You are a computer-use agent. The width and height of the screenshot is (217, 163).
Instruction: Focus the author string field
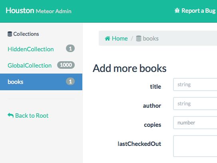coord(195,103)
